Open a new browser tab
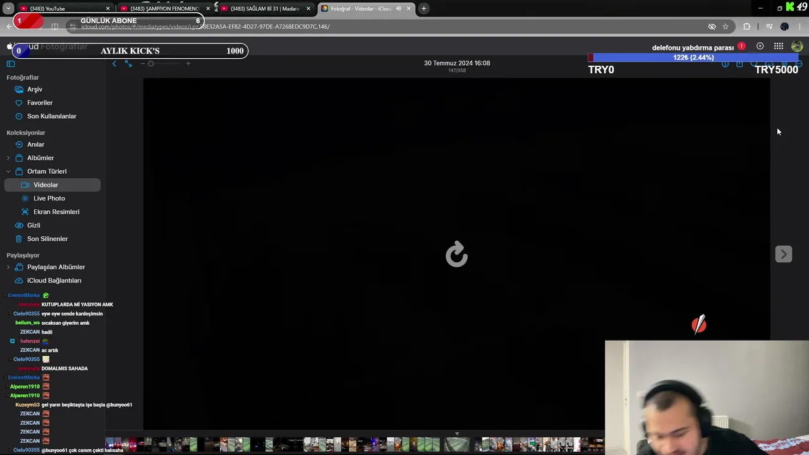Viewport: 809px width, 455px height. tap(423, 8)
